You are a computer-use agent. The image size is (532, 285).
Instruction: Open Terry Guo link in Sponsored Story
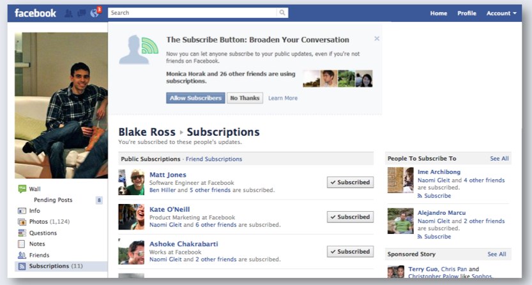423,269
